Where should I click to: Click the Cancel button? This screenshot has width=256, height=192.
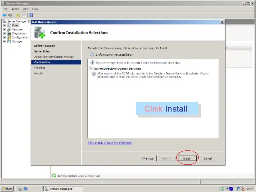click(x=208, y=158)
